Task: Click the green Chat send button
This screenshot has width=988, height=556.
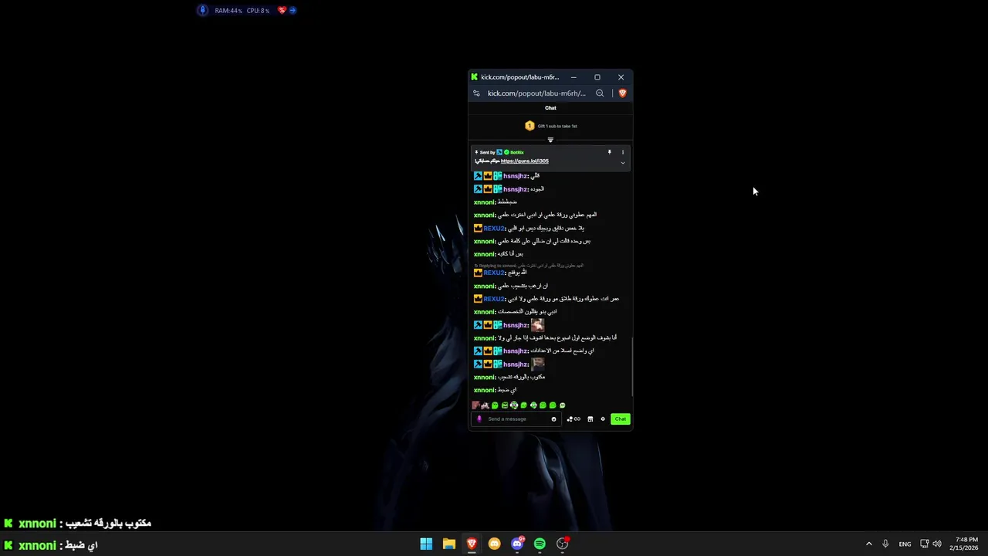Action: [621, 419]
